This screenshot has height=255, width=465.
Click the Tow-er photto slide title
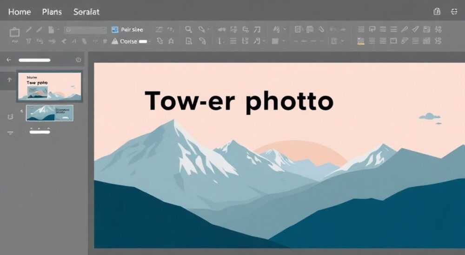point(239,102)
